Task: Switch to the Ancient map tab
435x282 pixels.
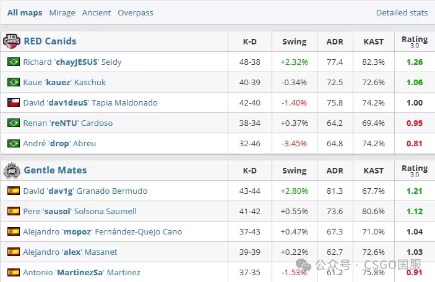Action: click(97, 13)
